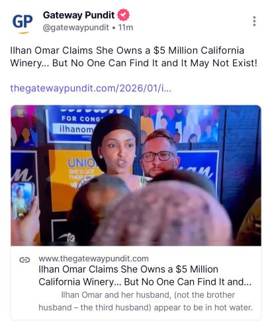Screen dimensions: 272x331
Task: Click the verified checkmark badge
Action: tap(123, 15)
